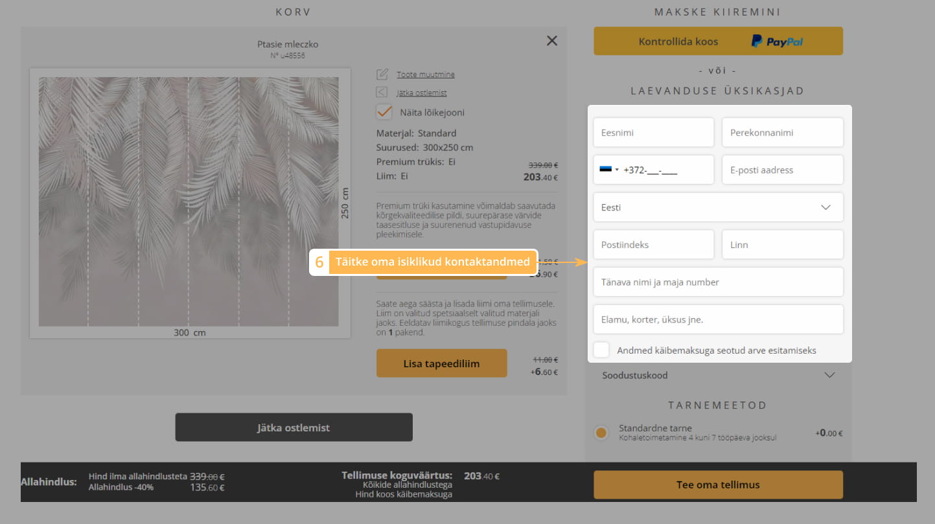Click the back arrow icon beside Jätka ostlemist

coord(382,93)
